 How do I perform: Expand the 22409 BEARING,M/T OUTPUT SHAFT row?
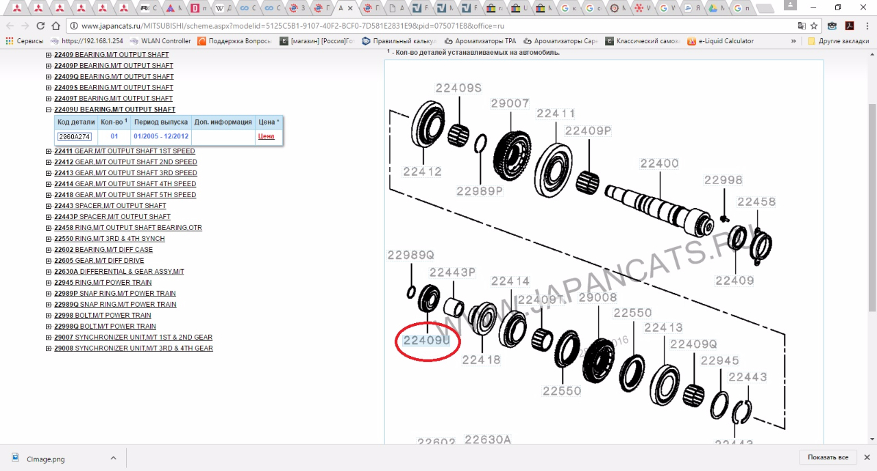pos(49,55)
